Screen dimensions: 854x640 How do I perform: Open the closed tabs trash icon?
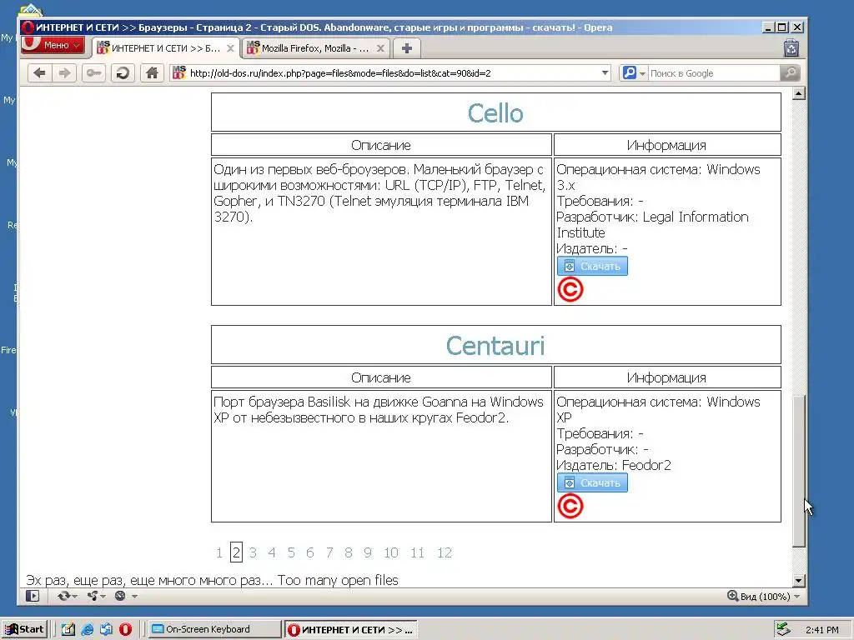[x=791, y=48]
